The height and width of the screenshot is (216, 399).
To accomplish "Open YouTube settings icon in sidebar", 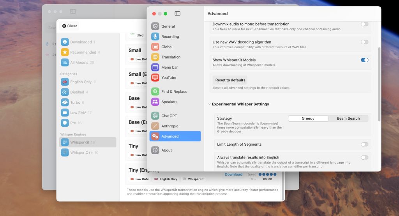I will (155, 77).
